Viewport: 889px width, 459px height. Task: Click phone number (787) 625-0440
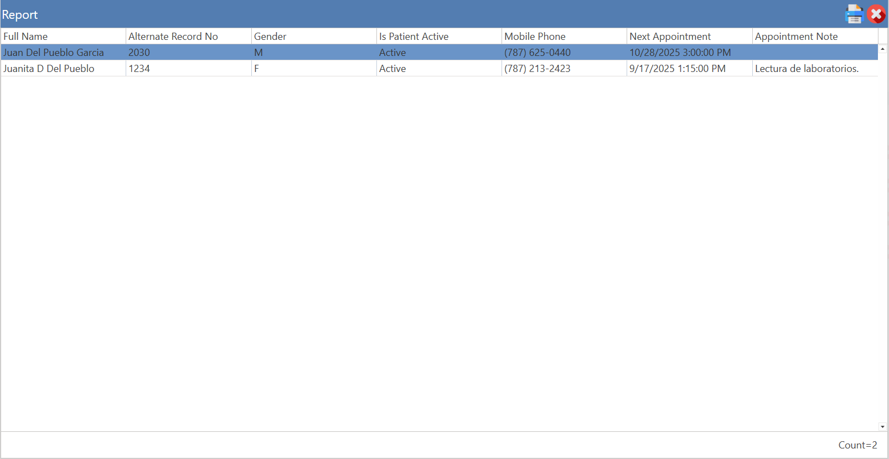point(564,53)
